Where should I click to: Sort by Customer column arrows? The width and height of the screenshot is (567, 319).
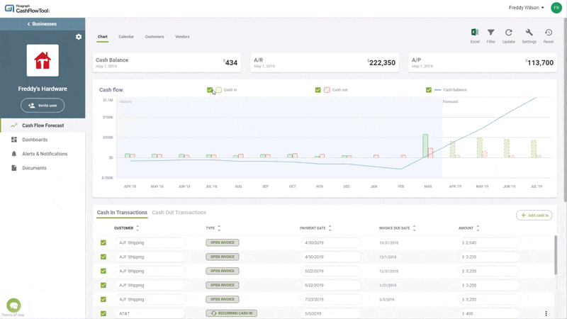tap(137, 228)
